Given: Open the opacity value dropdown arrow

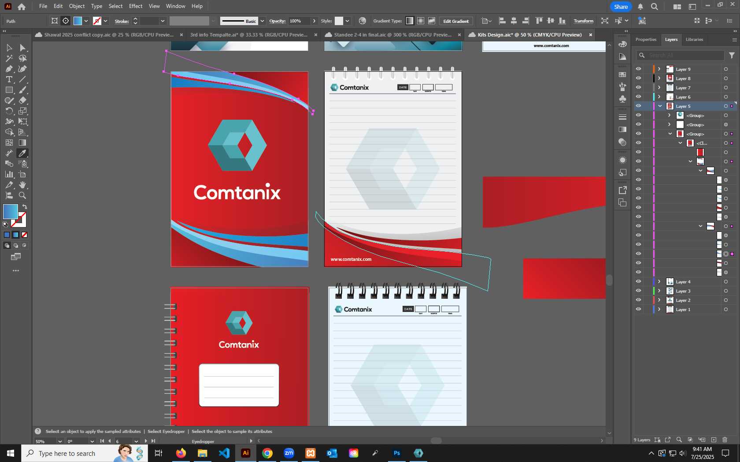Looking at the screenshot, I should (x=314, y=21).
